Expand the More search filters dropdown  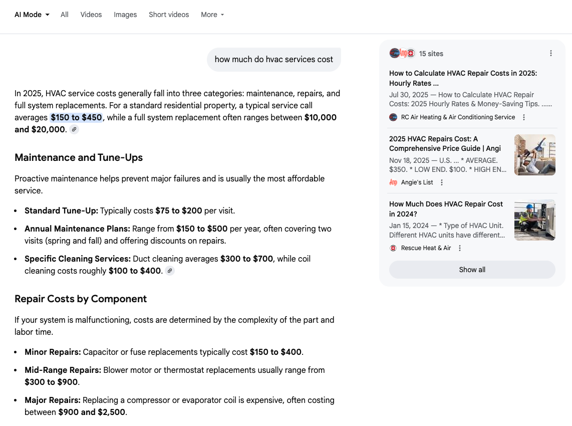[x=212, y=15]
